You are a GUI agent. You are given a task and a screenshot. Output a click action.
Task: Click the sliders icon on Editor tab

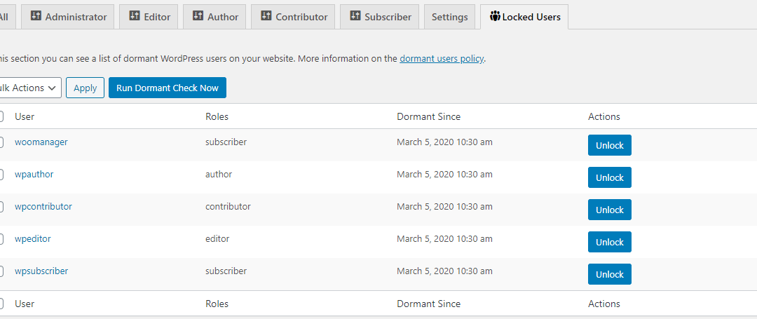click(135, 16)
